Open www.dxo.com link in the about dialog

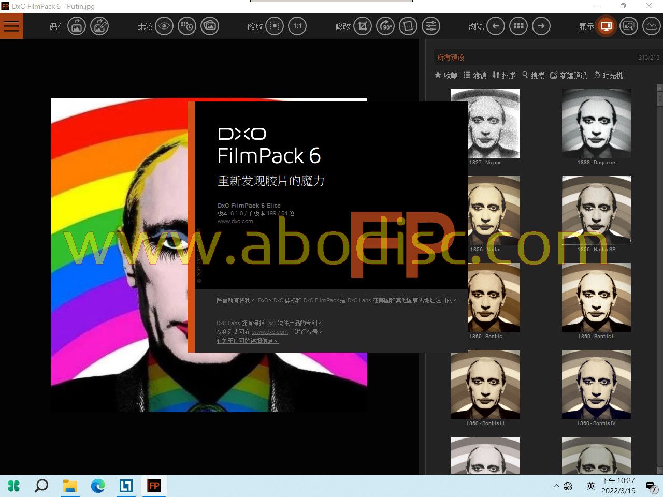[x=235, y=221]
